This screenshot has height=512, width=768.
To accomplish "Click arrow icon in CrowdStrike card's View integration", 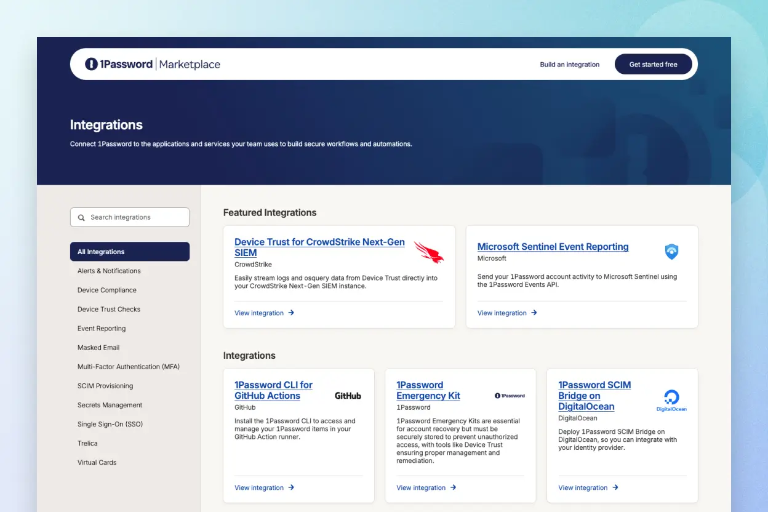I will pos(291,313).
